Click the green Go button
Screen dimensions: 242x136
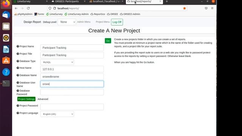(x=108, y=41)
